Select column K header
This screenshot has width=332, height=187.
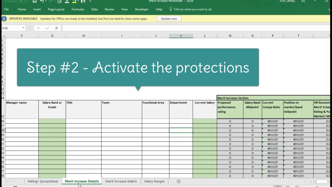coord(181,36)
